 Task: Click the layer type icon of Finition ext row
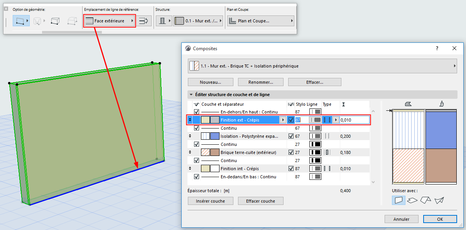pyautogui.click(x=327, y=120)
